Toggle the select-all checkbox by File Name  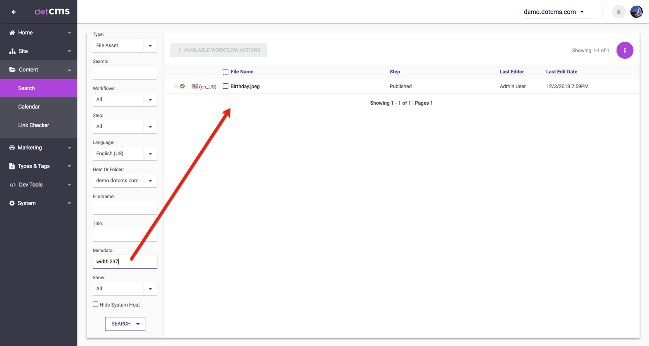click(x=226, y=72)
